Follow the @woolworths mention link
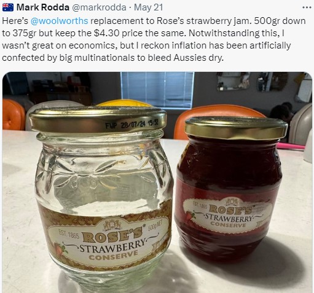 (x=59, y=21)
